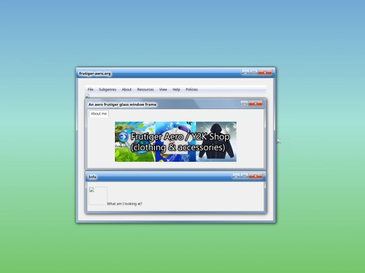Click the small broken image below File menu
The image size is (365, 273).
click(x=87, y=96)
